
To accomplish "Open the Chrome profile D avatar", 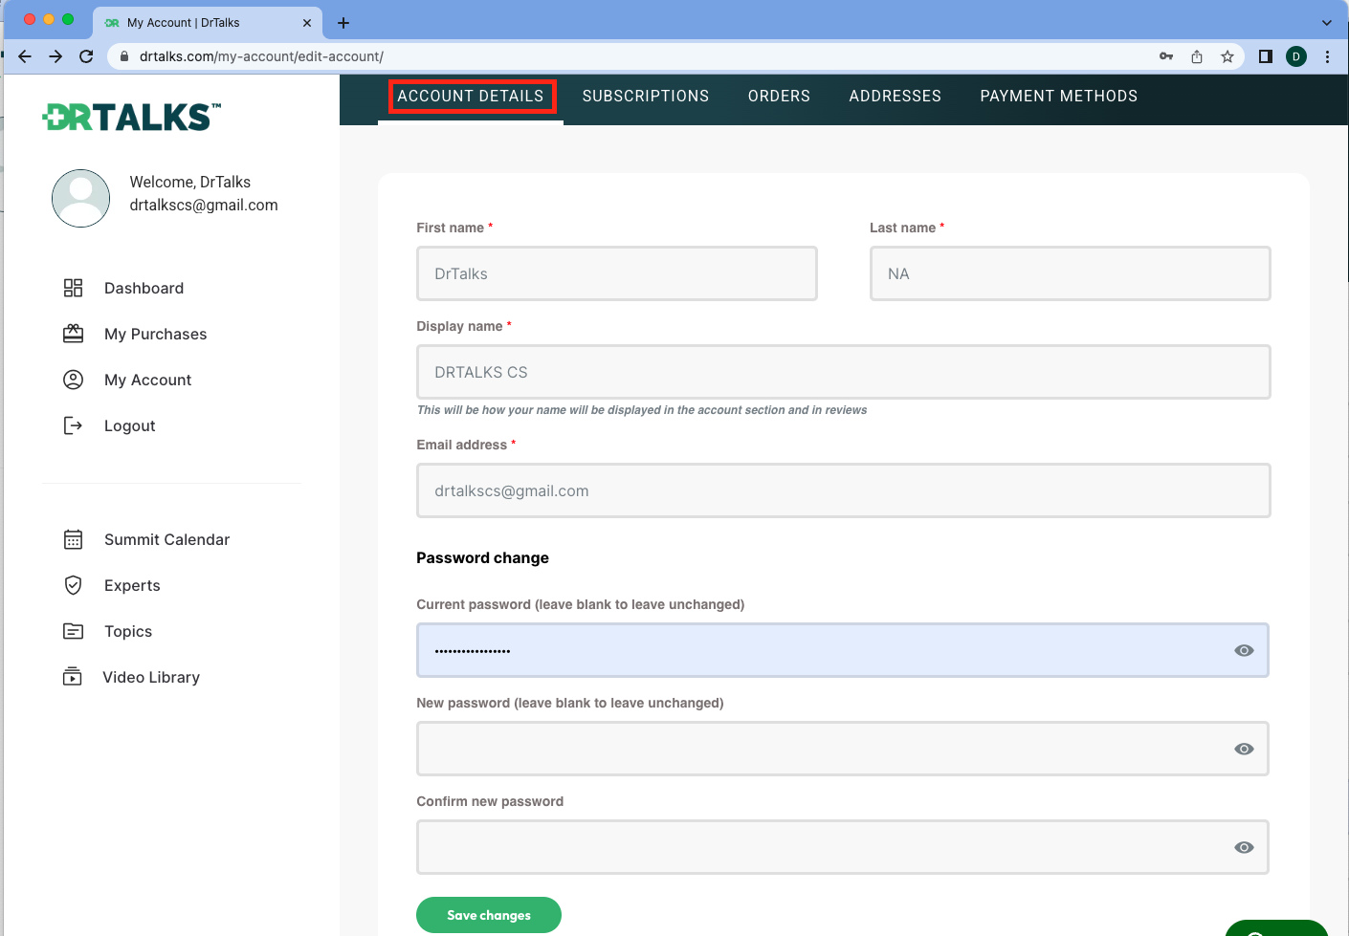I will (1296, 56).
